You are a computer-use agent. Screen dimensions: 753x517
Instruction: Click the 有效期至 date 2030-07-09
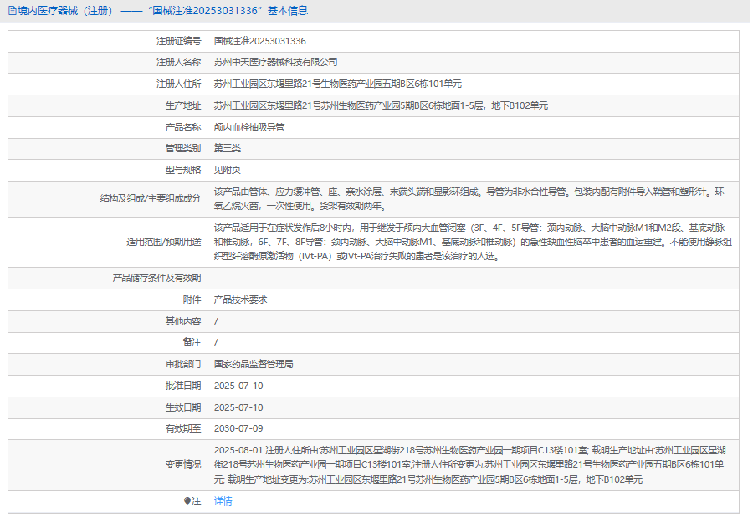click(238, 429)
